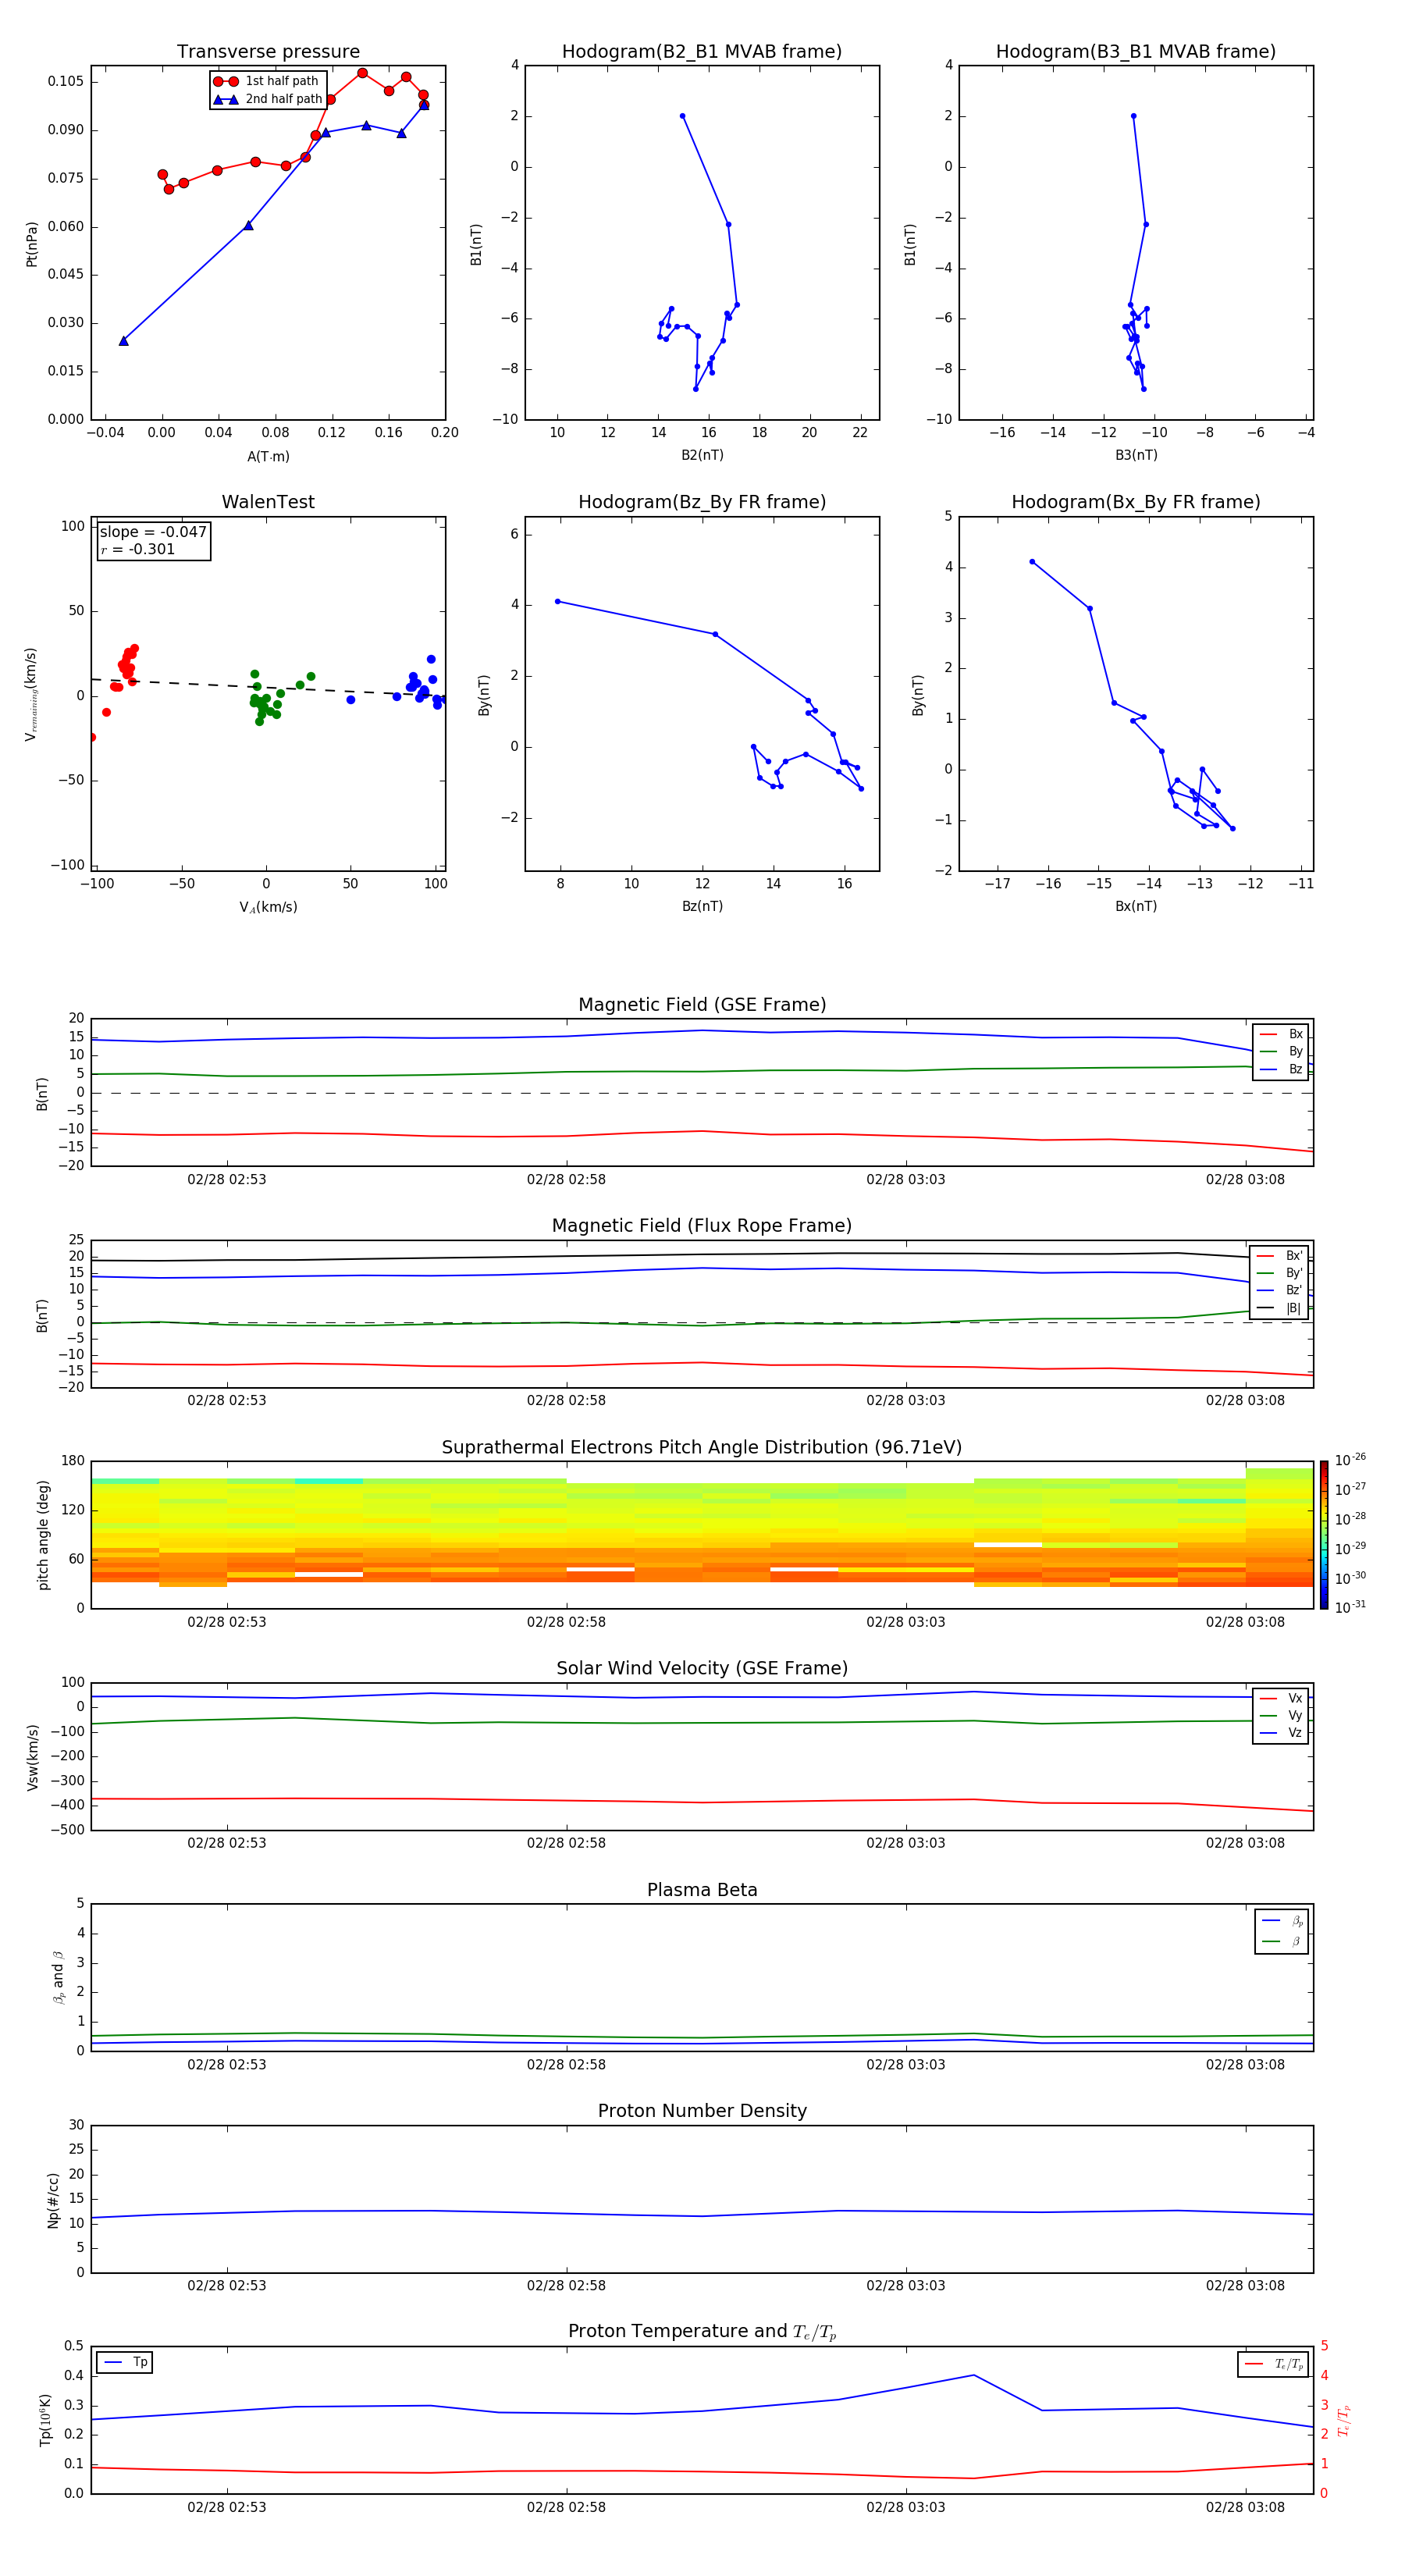Click the 'Pt(nPa)' y-axis label
This screenshot has width=1405, height=2576.
pyautogui.click(x=31, y=244)
